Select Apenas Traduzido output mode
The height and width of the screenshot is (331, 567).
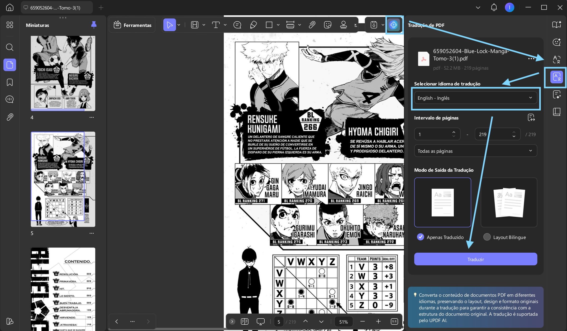[421, 237]
